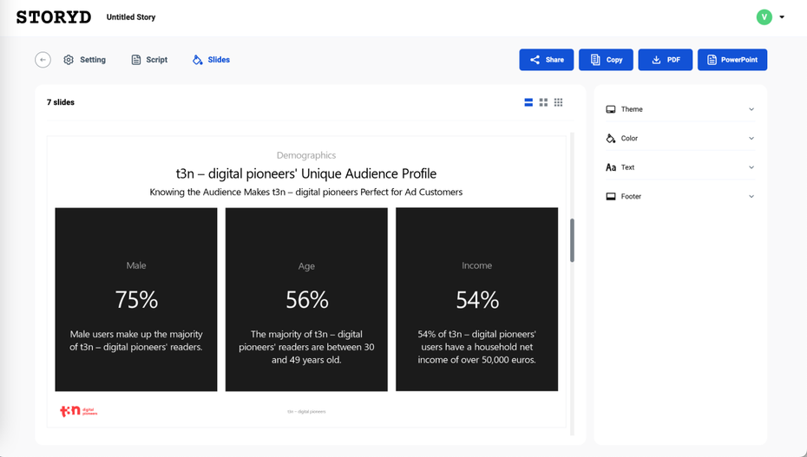Screen dimensions: 807x457
Task: Click the '7 slides' count text
Action: click(60, 102)
